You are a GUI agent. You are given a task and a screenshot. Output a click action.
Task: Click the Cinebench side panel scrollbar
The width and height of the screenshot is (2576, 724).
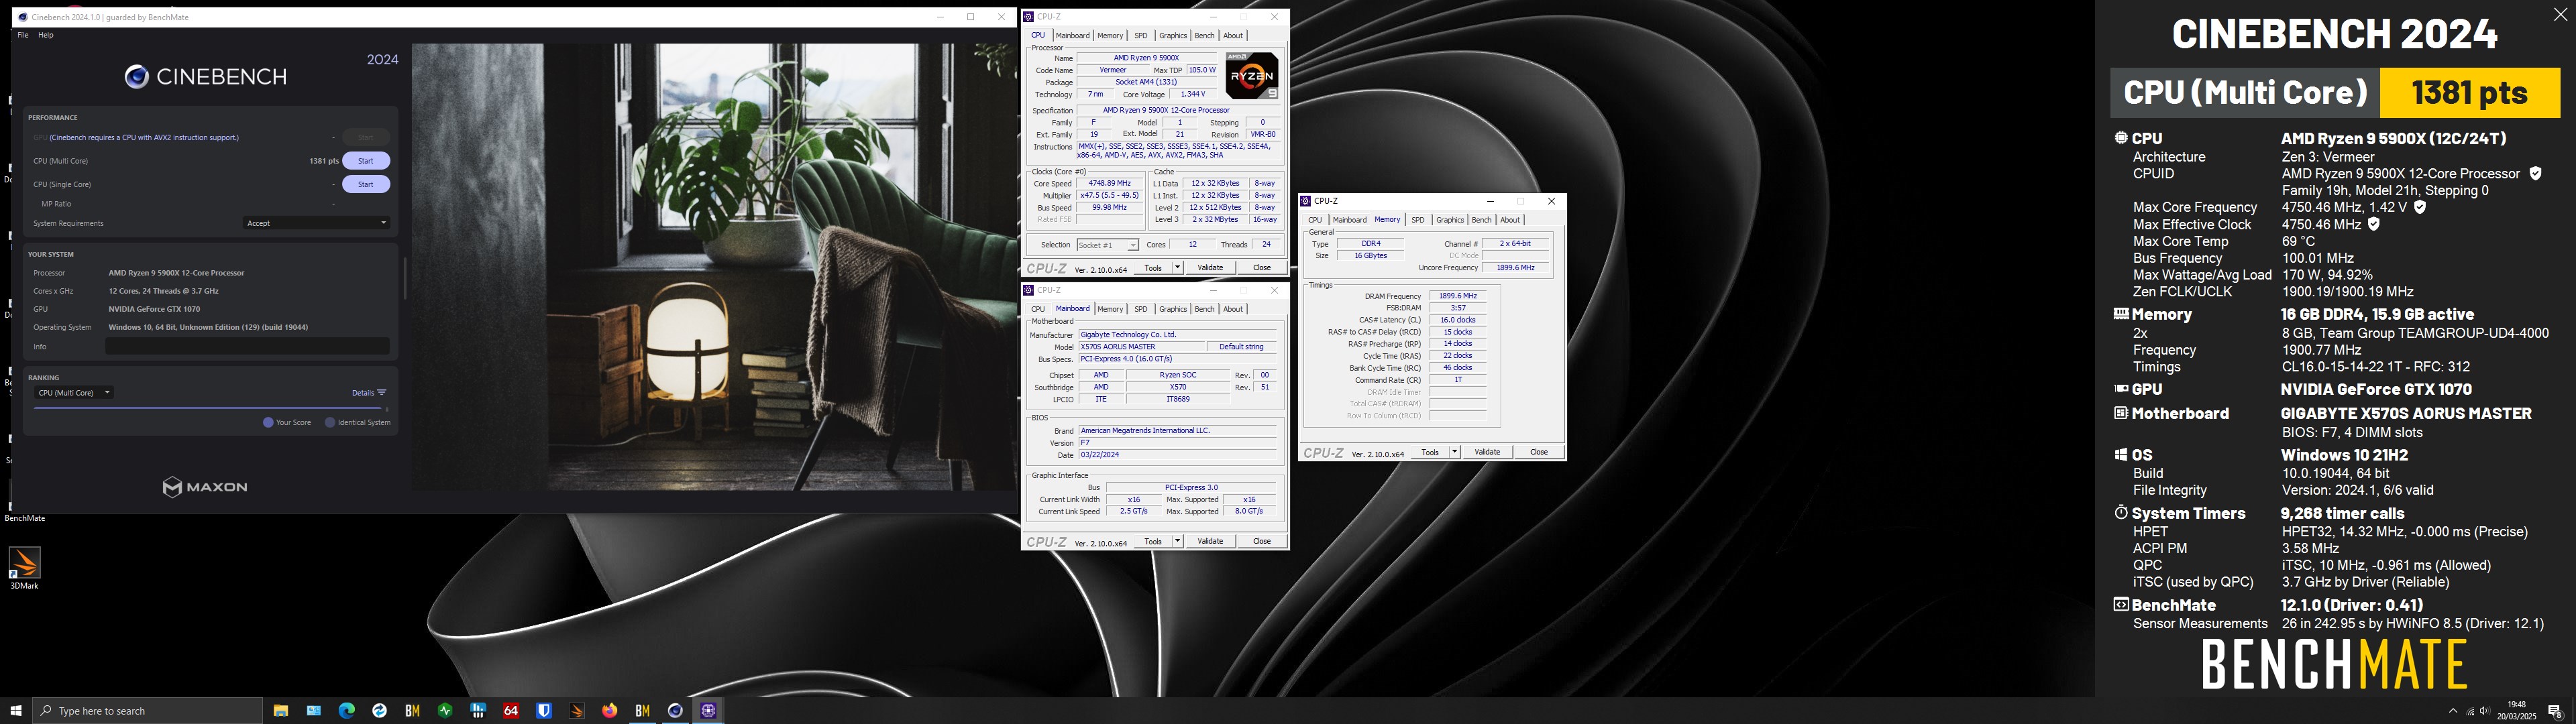tap(404, 279)
